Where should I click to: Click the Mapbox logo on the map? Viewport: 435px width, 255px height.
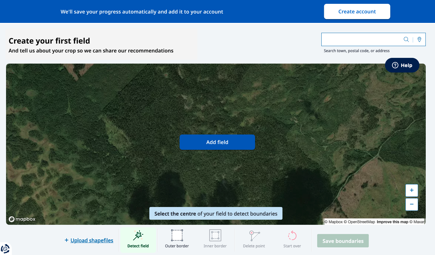click(22, 219)
